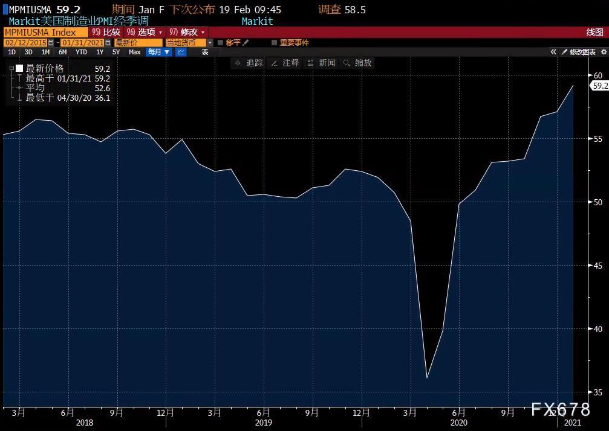
Task: Collapse toolbar with the double-chevron icon
Action: [x=553, y=52]
